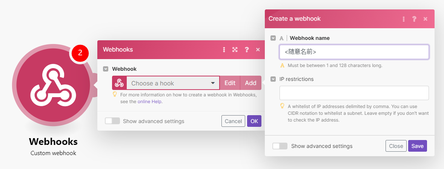Open the three-dot menu in Create a webhook
Viewport: 444px width, 169px height.
coord(404,19)
